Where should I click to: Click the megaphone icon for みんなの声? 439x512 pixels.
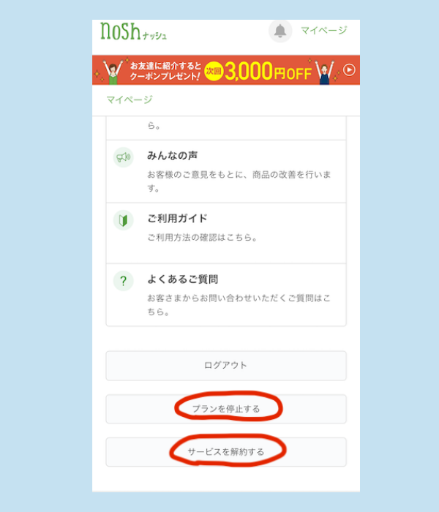pos(123,157)
